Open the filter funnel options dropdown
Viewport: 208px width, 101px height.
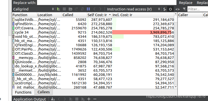(x=184, y=9)
